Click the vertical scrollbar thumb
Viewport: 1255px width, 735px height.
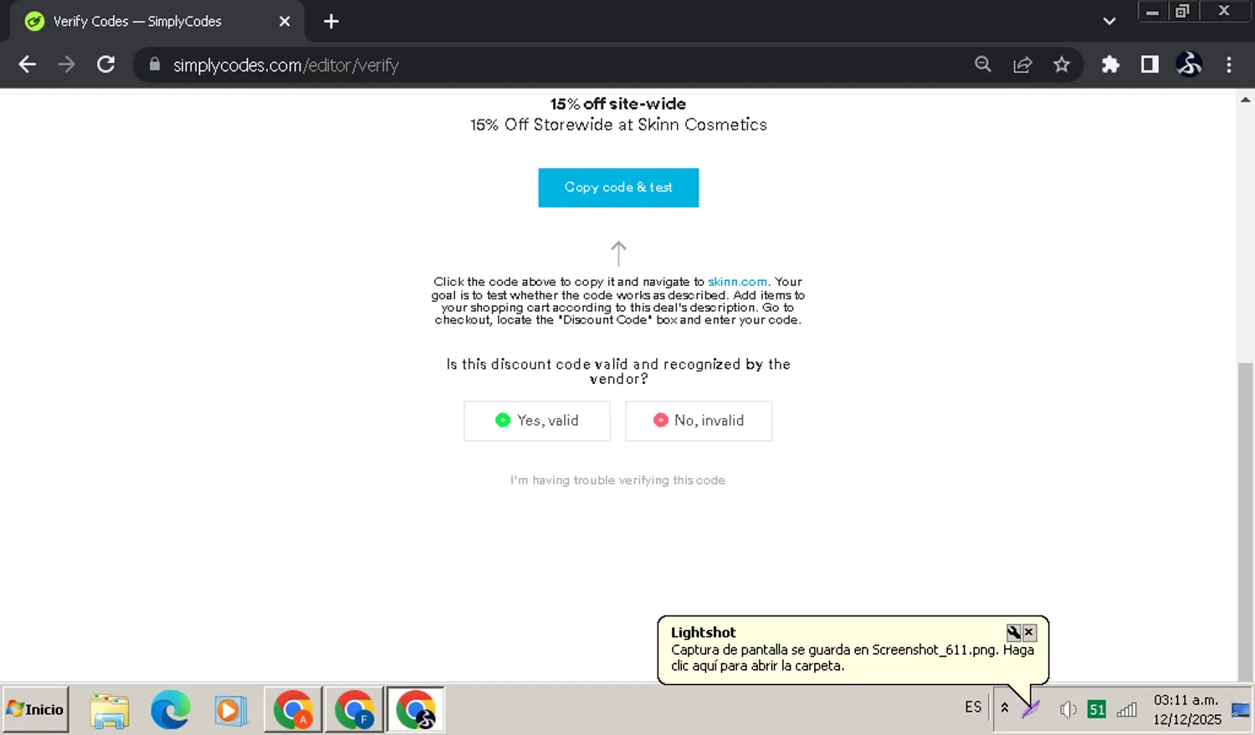[x=1245, y=521]
